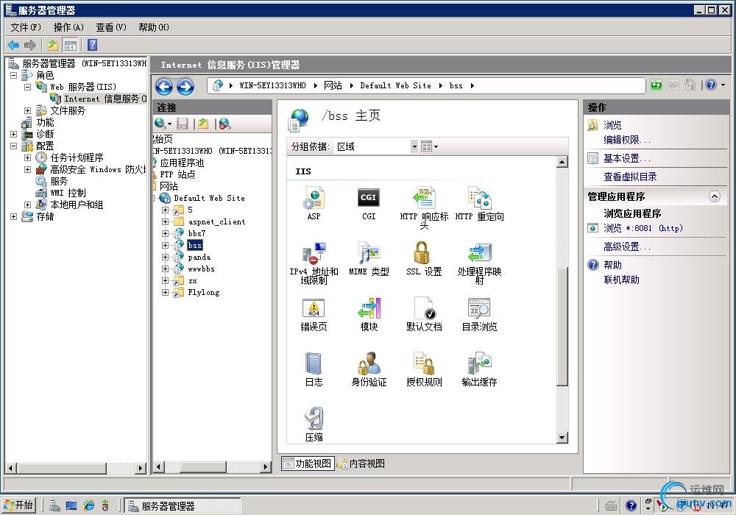Image resolution: width=736 pixels, height=515 pixels.
Task: Click the refresh icon beside address bar
Action: pos(657,85)
